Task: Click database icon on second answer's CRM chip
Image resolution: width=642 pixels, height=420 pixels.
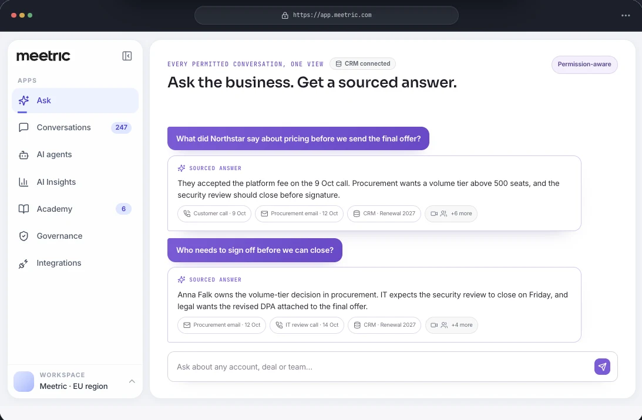Action: click(357, 325)
